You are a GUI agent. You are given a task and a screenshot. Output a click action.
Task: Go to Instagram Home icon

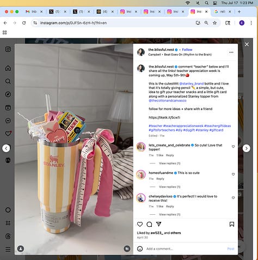click(8, 68)
